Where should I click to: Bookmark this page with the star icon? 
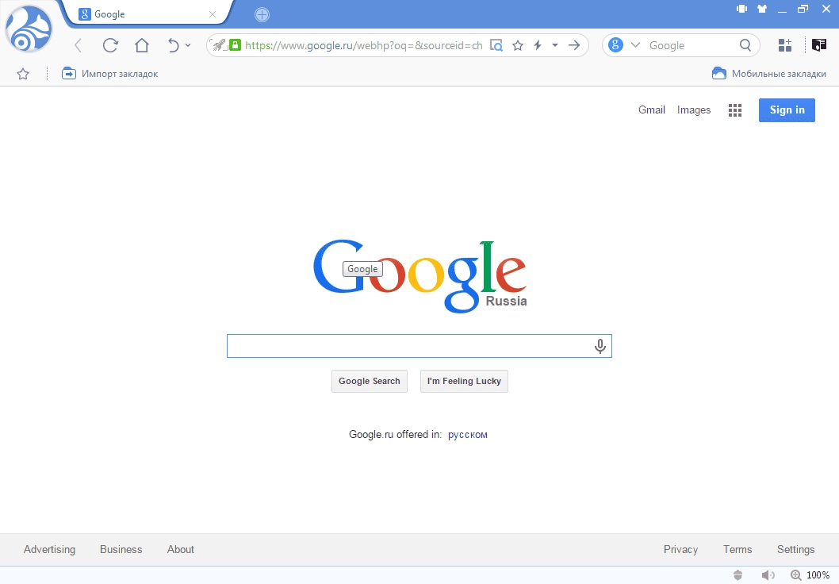point(517,45)
